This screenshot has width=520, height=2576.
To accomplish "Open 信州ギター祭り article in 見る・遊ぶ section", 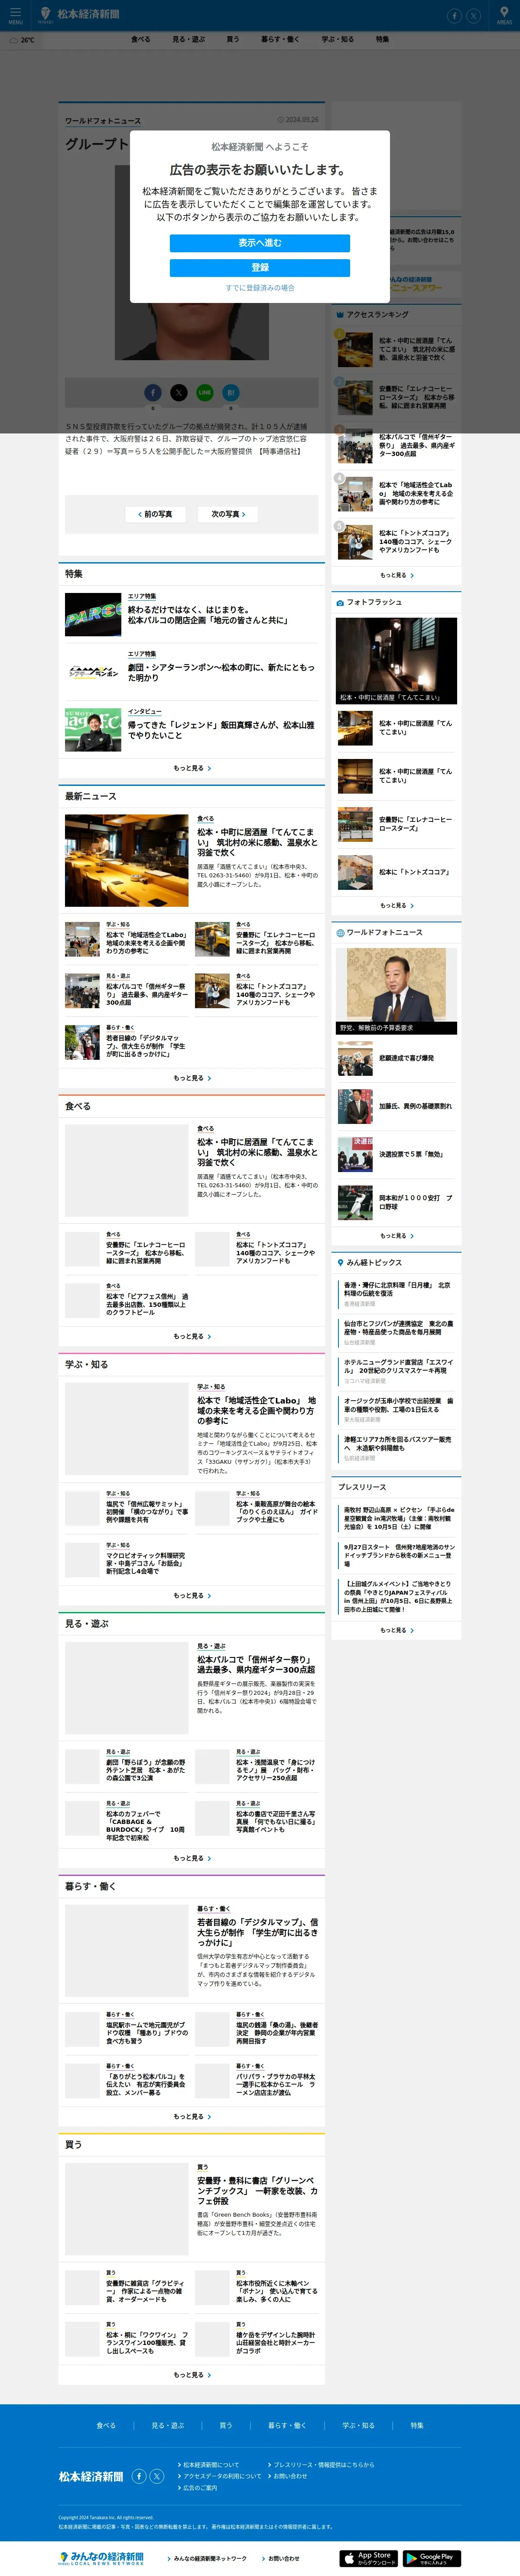I will tap(256, 1664).
